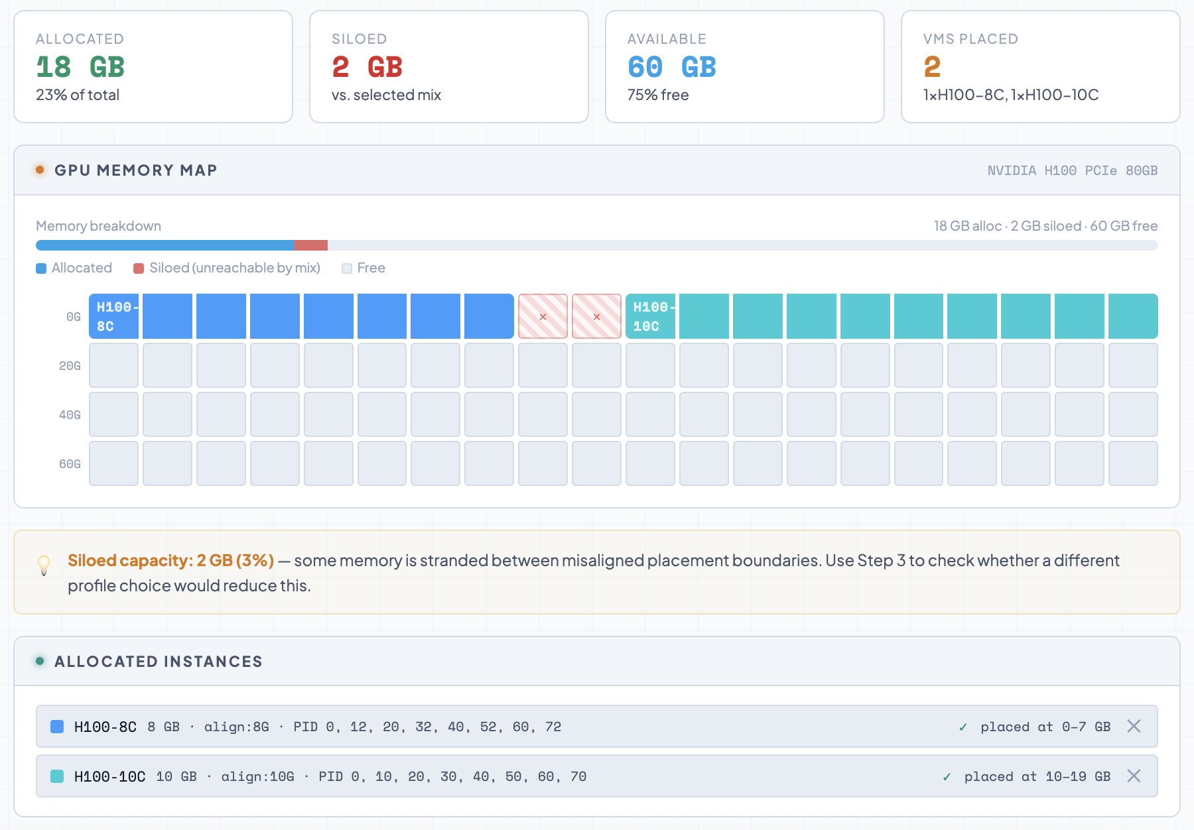1194x830 pixels.
Task: Click the teal H100-10C instance color square
Action: click(x=57, y=776)
